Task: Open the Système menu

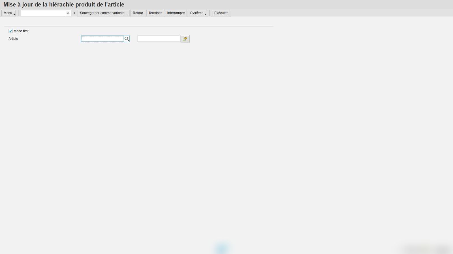Action: pyautogui.click(x=198, y=13)
